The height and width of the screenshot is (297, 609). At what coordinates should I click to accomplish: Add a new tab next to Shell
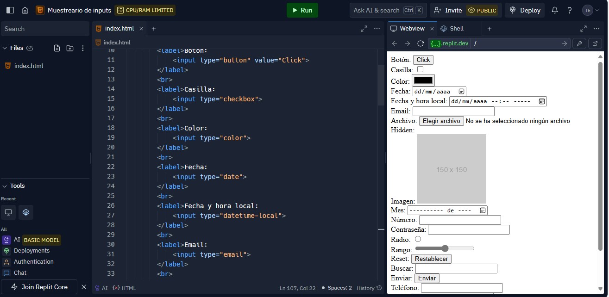point(489,29)
